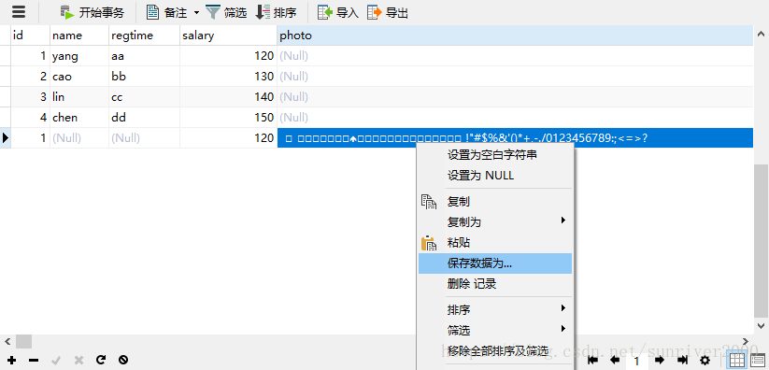Choose 删除 记录 from context menu

495,284
